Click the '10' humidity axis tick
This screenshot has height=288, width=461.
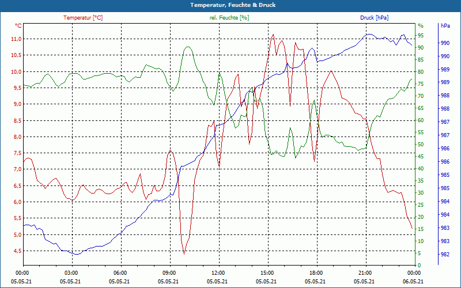tap(421, 241)
